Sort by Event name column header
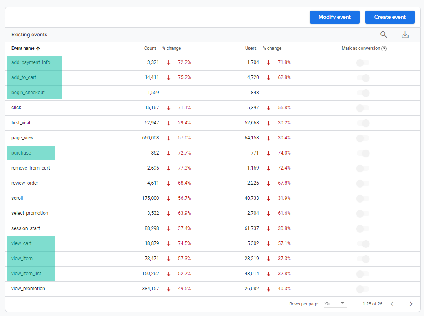Viewport: 424px width, 316px height. (x=23, y=48)
